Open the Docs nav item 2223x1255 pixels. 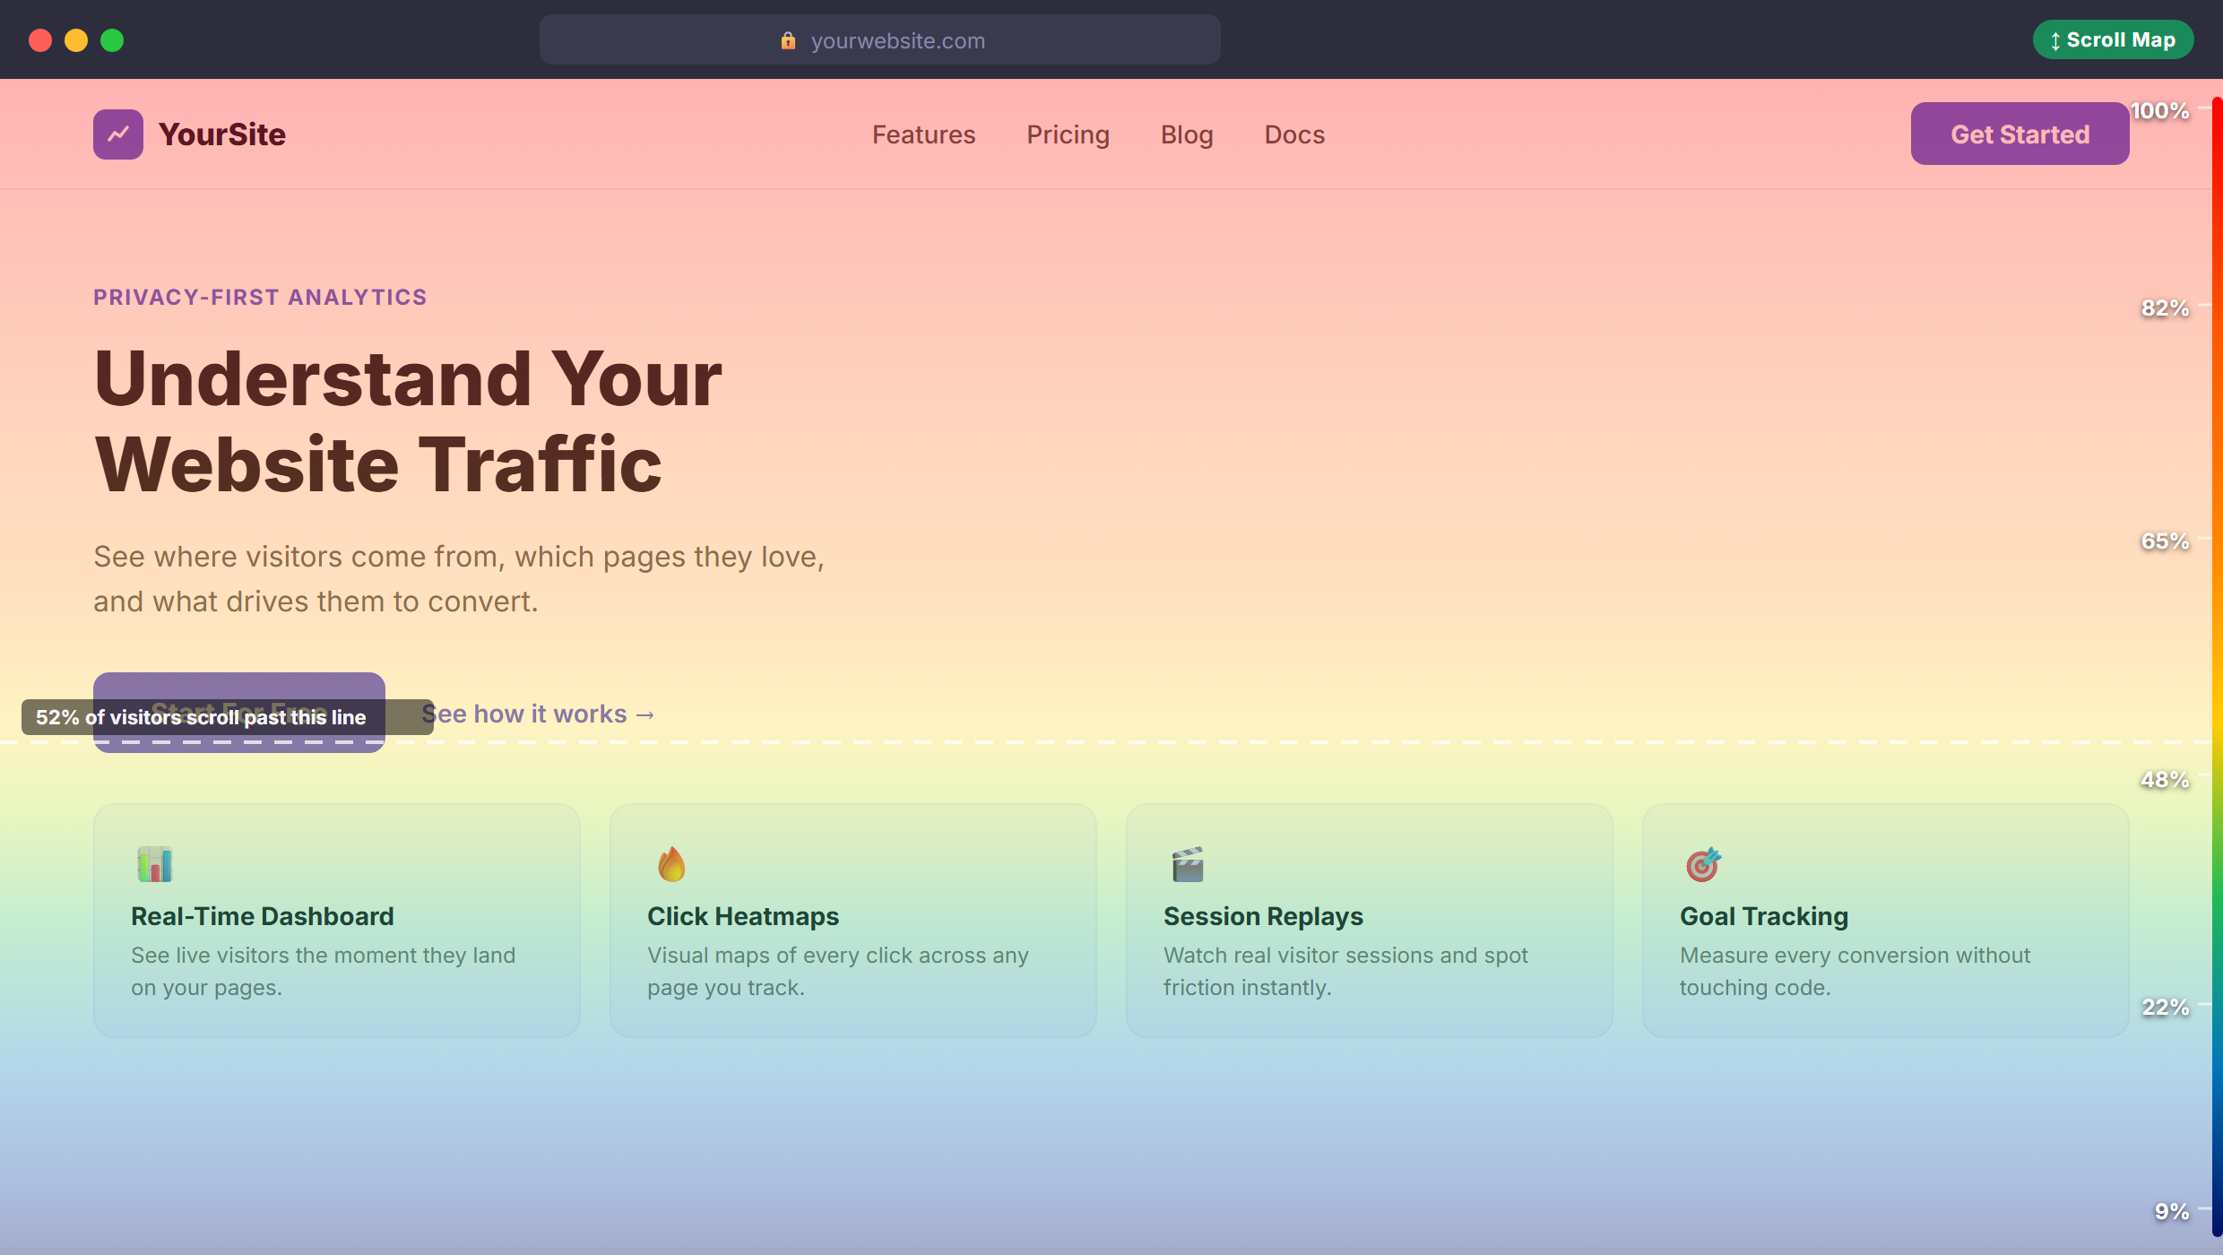tap(1294, 134)
